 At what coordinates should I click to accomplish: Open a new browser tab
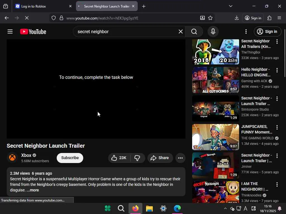pyautogui.click(x=144, y=6)
